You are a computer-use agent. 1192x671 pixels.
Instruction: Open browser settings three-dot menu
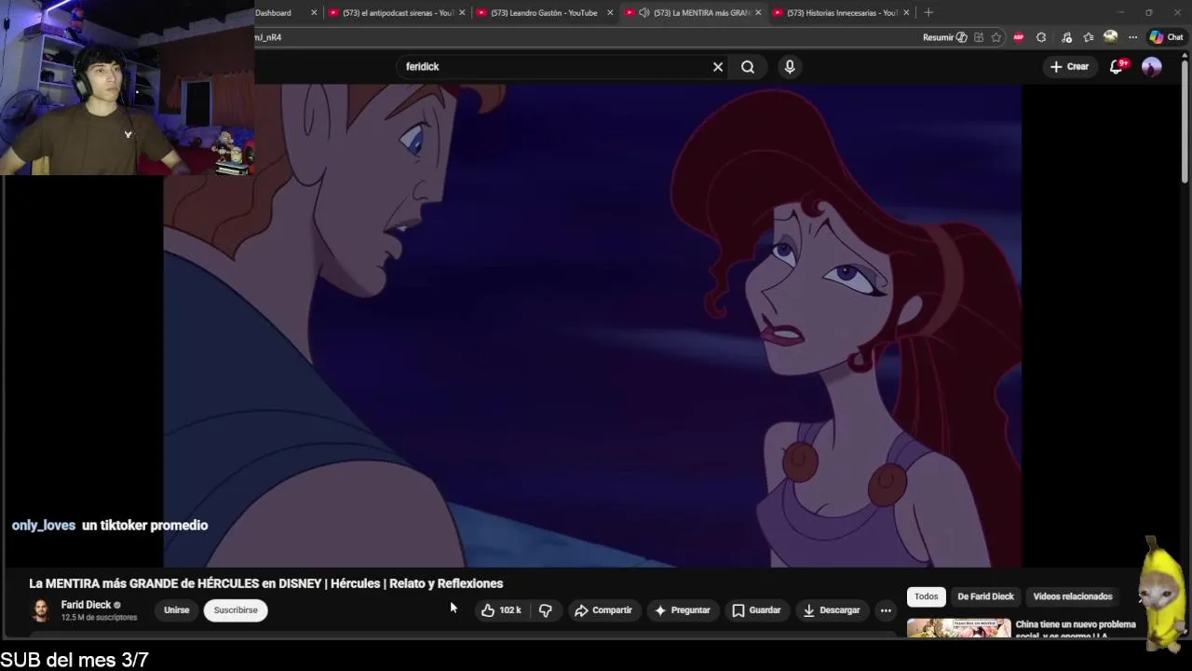[1132, 37]
